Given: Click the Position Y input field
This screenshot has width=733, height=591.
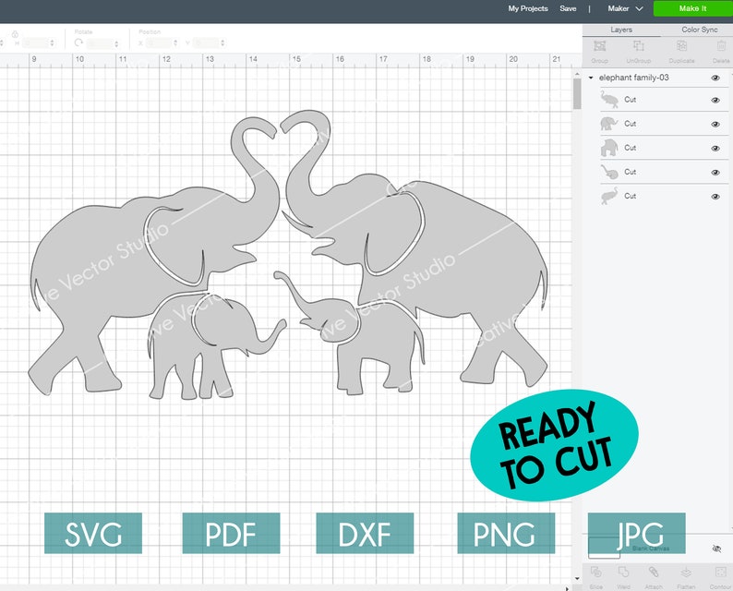Looking at the screenshot, I should [x=206, y=43].
